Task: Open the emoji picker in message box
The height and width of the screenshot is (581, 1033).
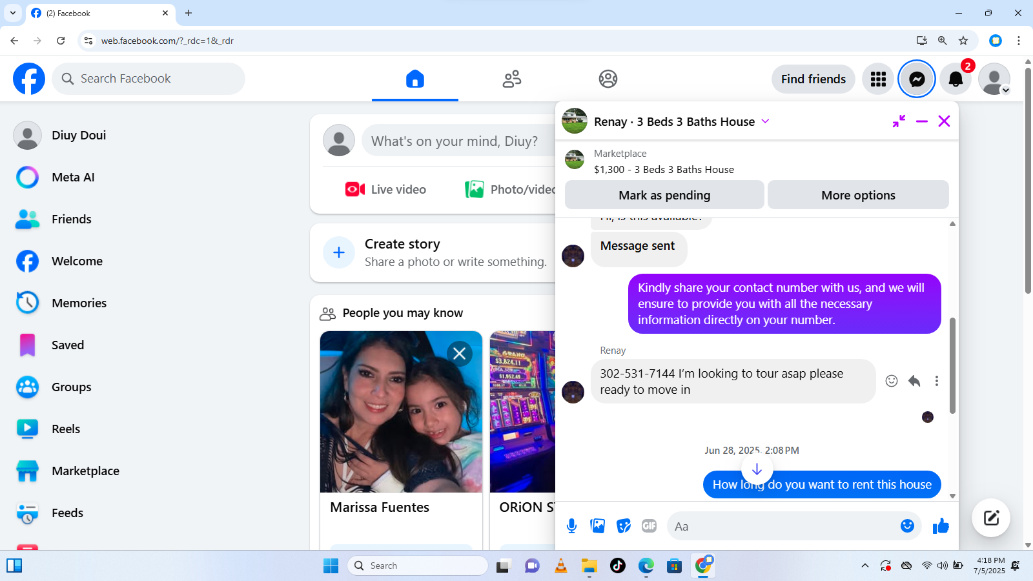Action: [907, 525]
